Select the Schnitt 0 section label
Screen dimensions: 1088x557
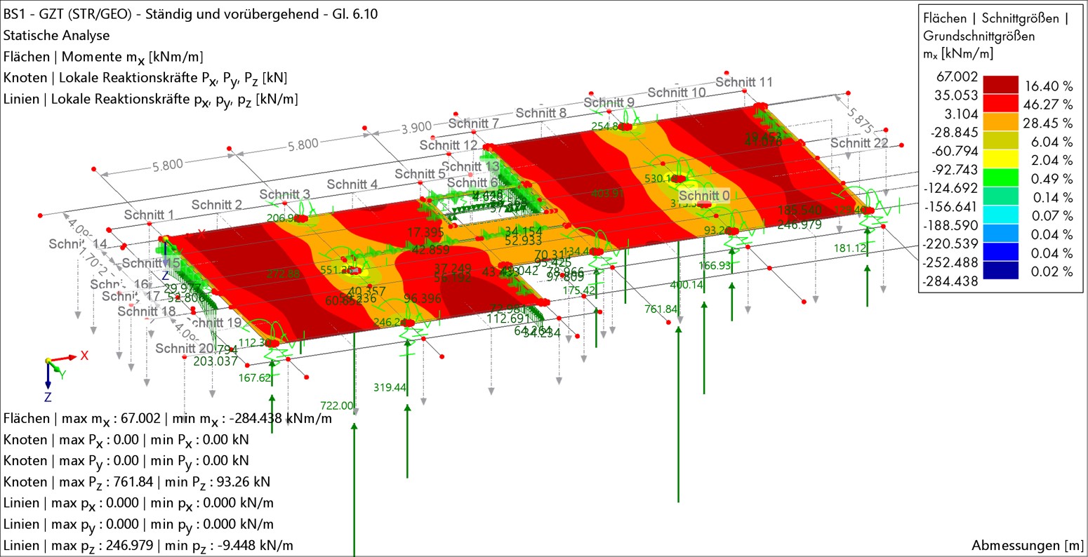tap(704, 196)
